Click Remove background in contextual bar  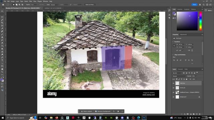point(103,111)
